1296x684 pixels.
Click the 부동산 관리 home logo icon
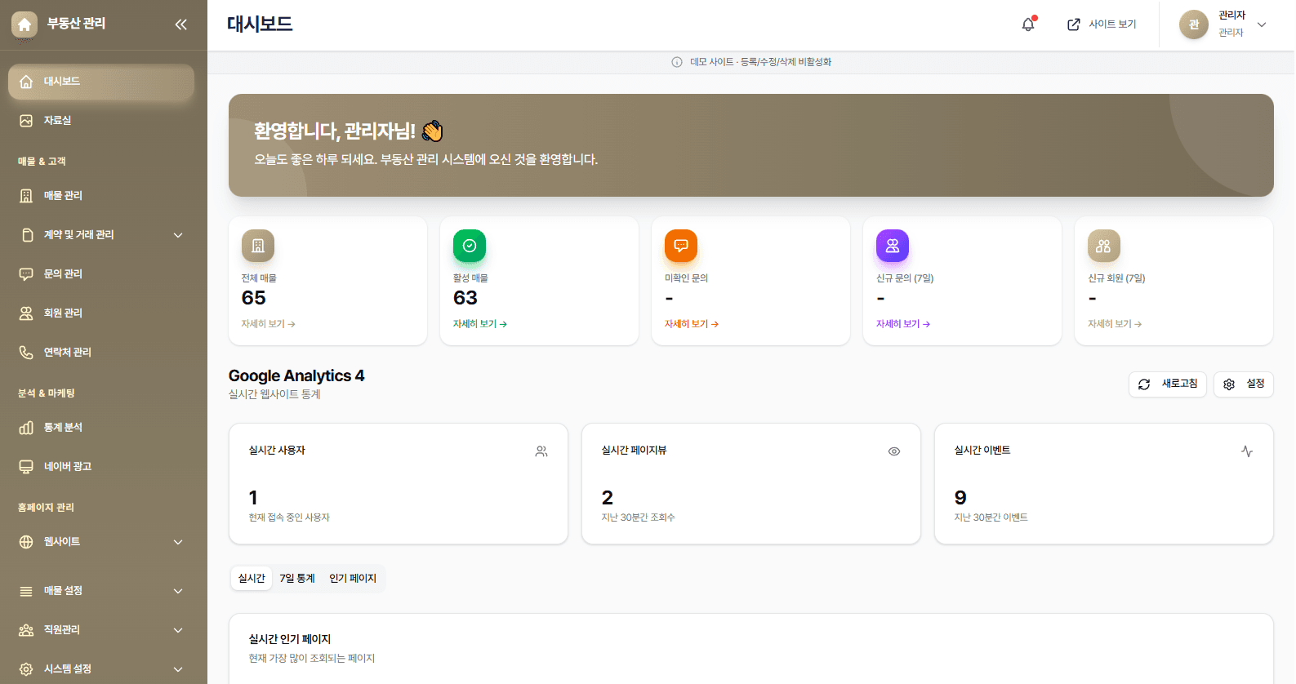point(24,24)
